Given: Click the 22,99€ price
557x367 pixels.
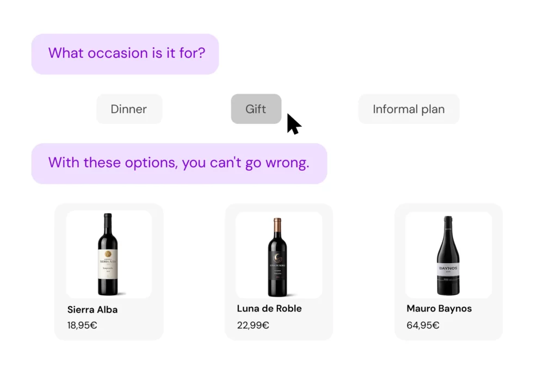Looking at the screenshot, I should point(253,326).
